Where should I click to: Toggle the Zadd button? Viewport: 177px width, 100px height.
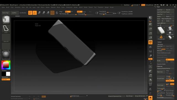(x=80, y=12)
